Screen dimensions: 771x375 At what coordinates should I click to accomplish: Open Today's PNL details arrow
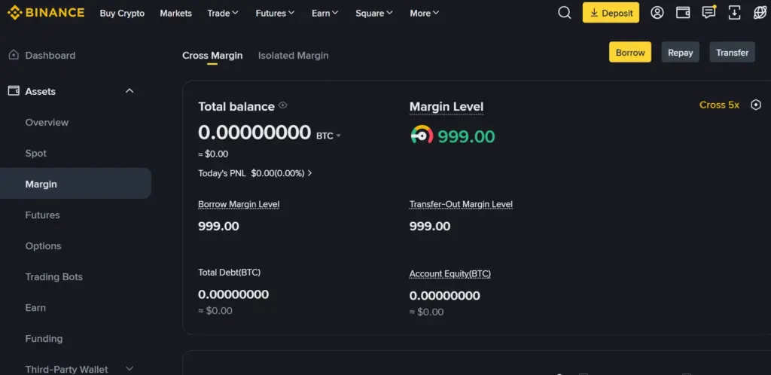click(x=309, y=173)
